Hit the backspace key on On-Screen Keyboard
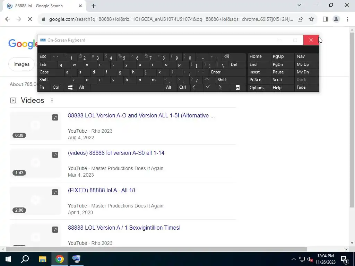Image resolution: width=355 pixels, height=266 pixels. (234, 56)
